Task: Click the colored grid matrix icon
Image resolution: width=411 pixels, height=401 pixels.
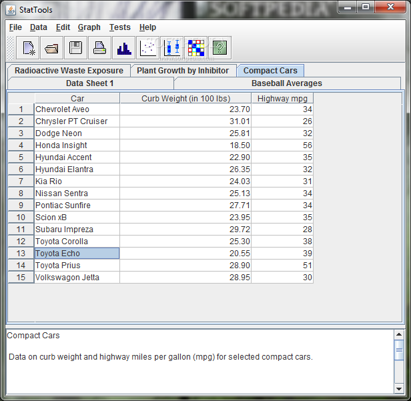Action: (195, 48)
